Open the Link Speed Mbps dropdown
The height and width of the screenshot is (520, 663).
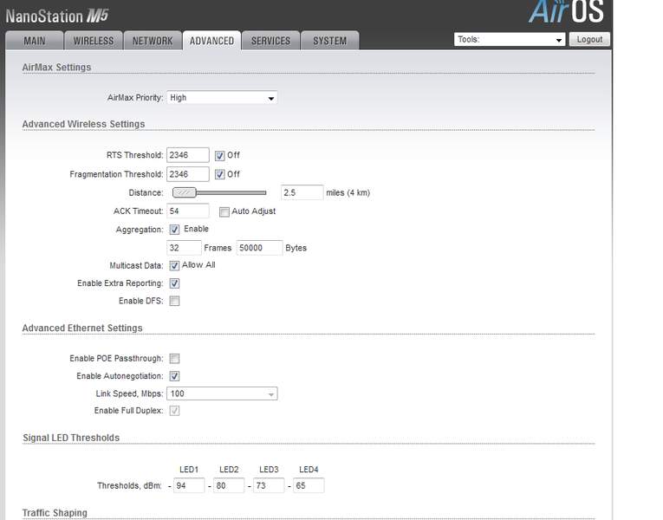(x=222, y=393)
